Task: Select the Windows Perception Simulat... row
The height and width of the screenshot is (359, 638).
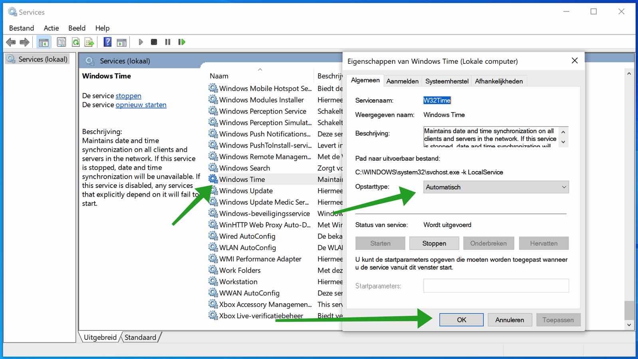Action: (x=275, y=122)
